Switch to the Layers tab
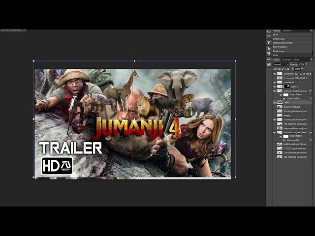The height and width of the screenshot is (236, 315). coord(276,59)
